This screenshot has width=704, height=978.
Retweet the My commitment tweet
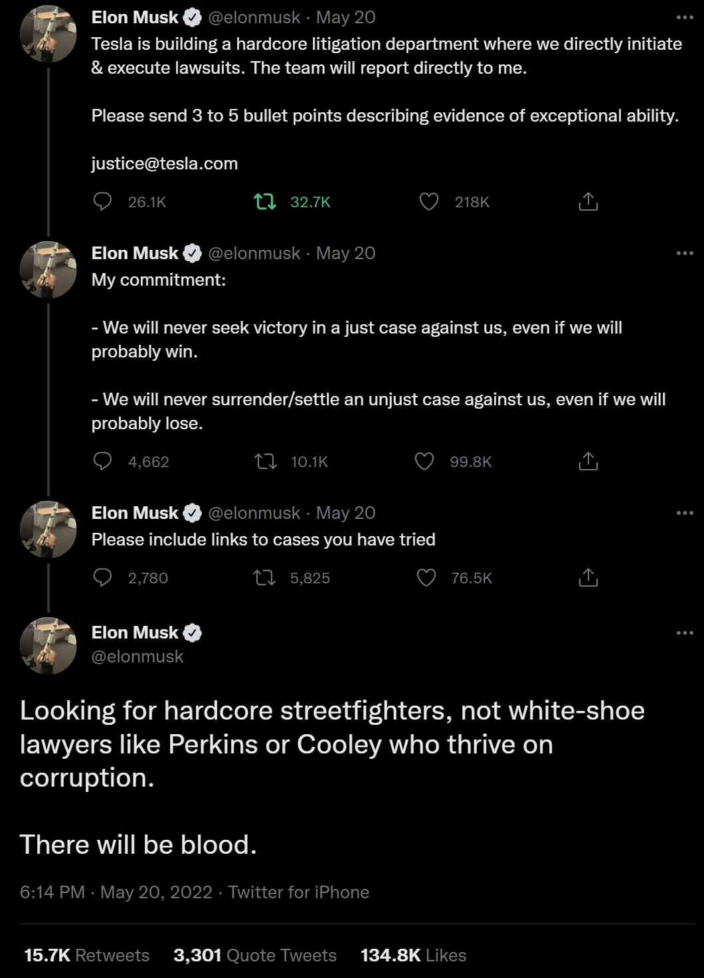[266, 461]
